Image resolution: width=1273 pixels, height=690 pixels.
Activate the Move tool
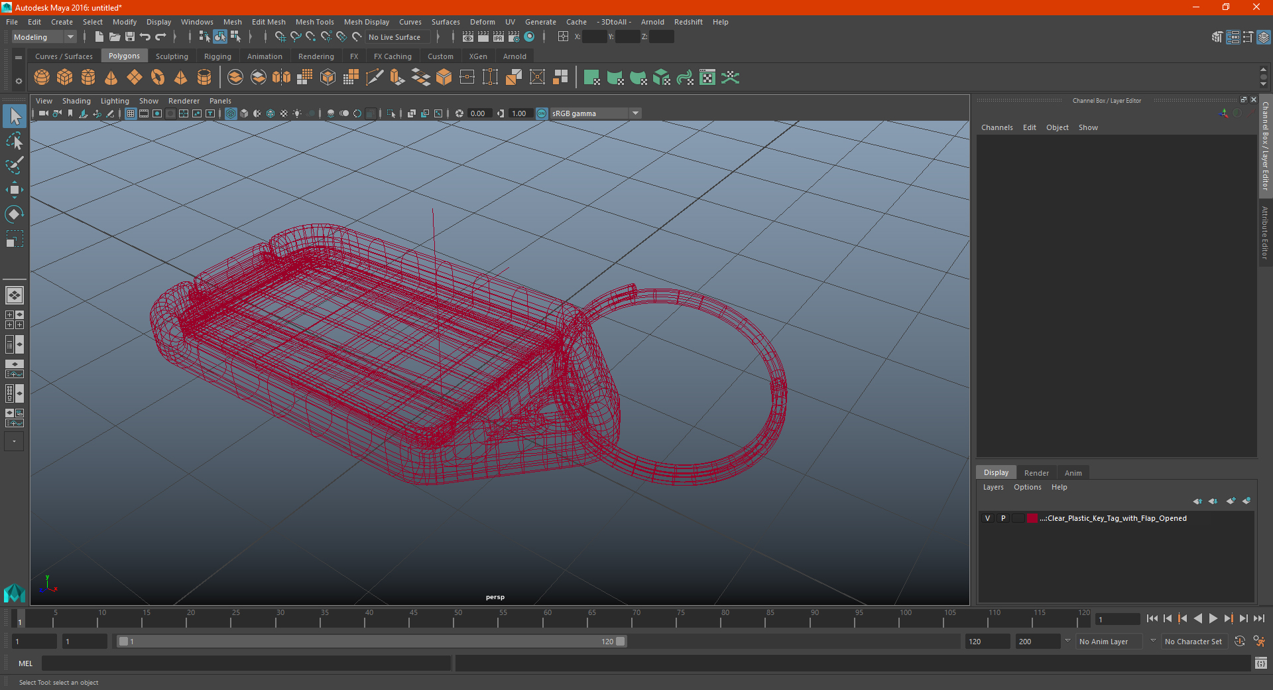pyautogui.click(x=14, y=190)
